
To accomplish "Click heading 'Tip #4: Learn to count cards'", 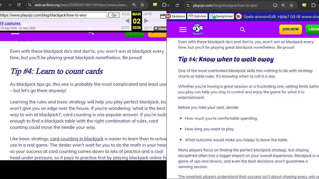I will (x=56, y=71).
